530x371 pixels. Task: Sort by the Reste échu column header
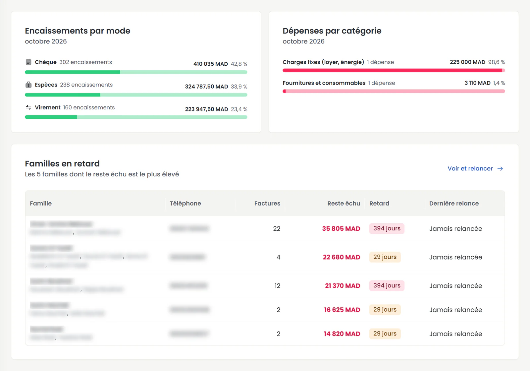click(344, 203)
